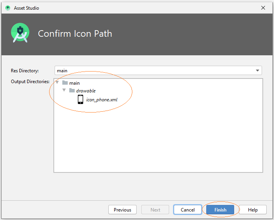Click the main folder icon
Screen dimensions: 274x220
click(x=65, y=83)
